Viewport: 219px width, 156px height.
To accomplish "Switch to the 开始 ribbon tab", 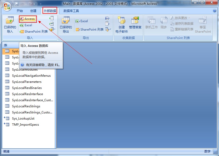I will [x=20, y=11].
